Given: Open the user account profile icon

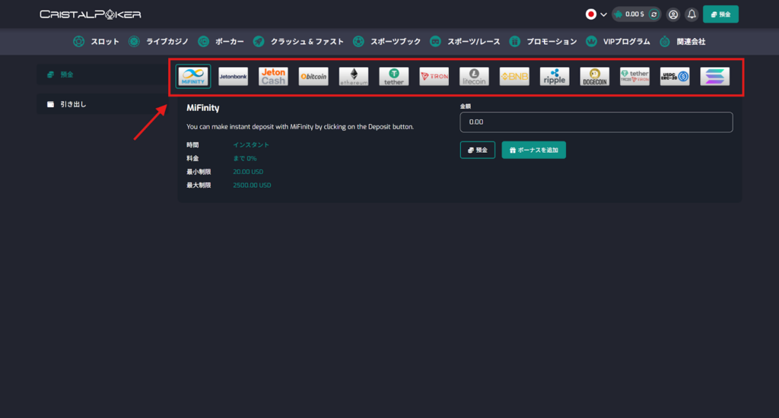Looking at the screenshot, I should tap(673, 14).
